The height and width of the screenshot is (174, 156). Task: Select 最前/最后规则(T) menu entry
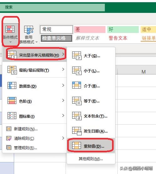(x=35, y=70)
